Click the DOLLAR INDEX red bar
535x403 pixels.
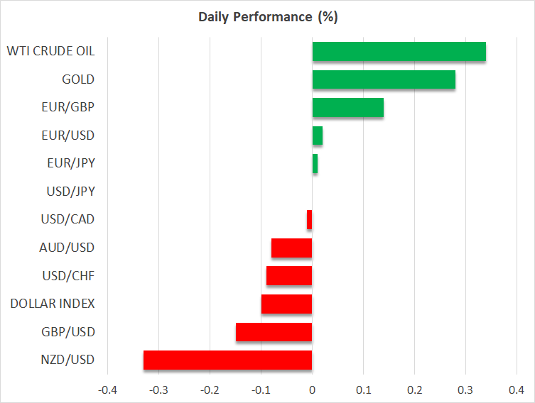286,304
